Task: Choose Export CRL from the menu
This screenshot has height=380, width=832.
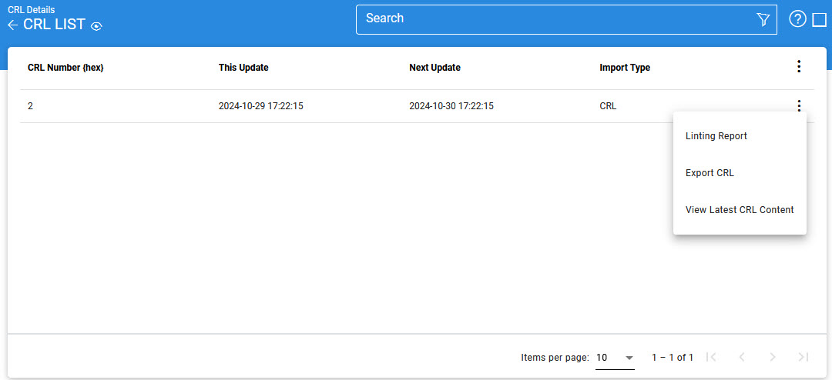Action: (x=710, y=173)
